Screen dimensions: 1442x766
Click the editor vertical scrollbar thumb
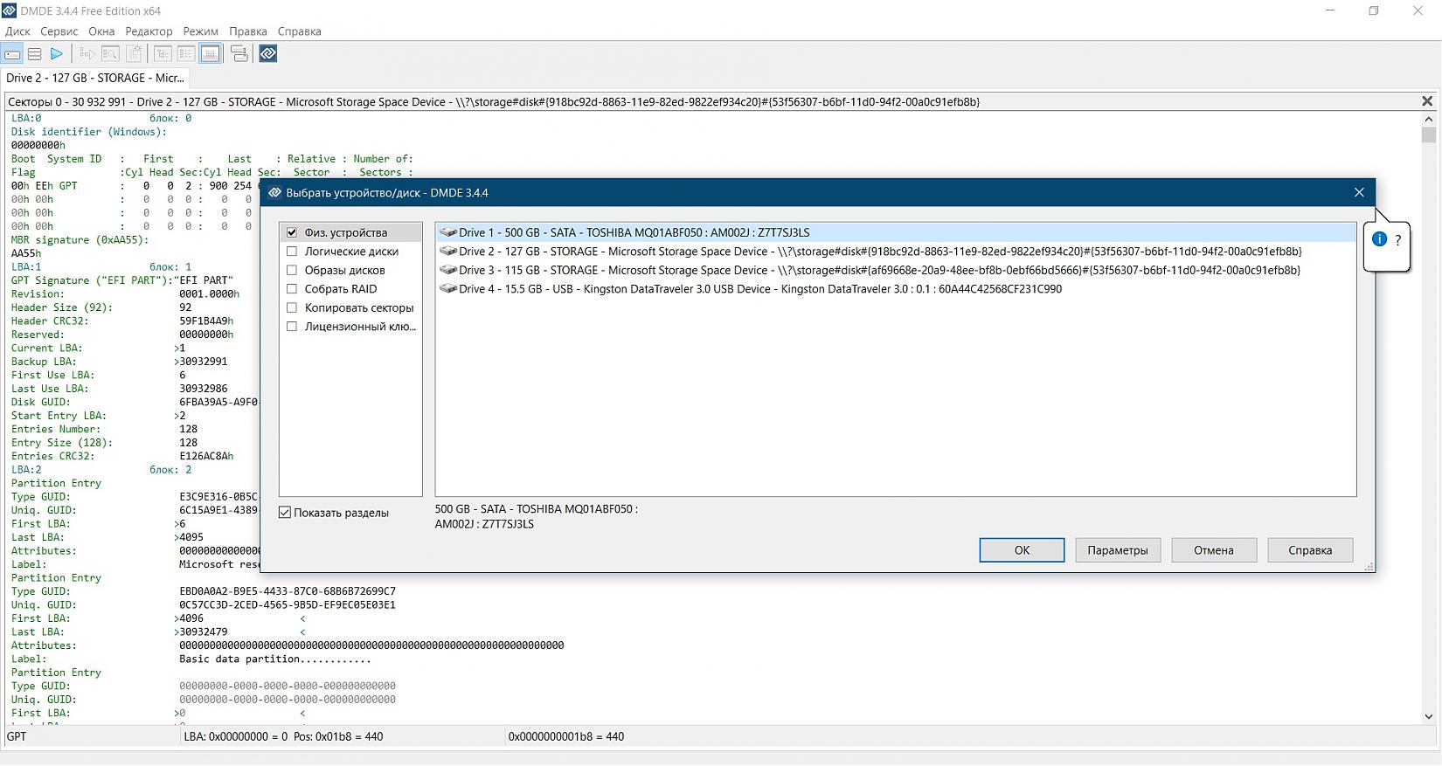(1429, 135)
